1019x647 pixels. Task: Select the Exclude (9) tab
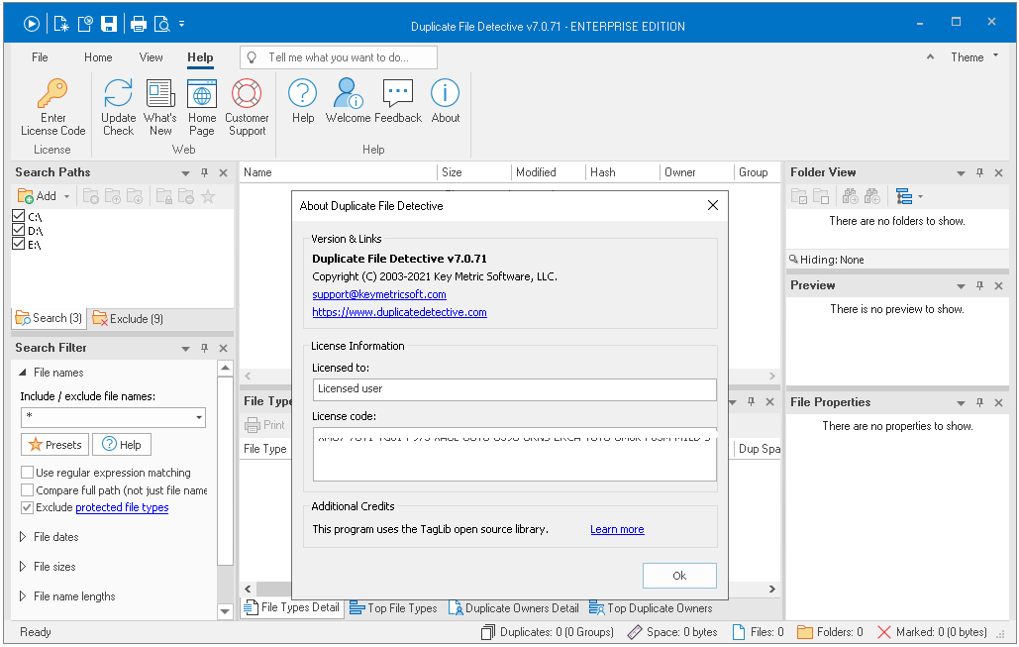(x=128, y=319)
